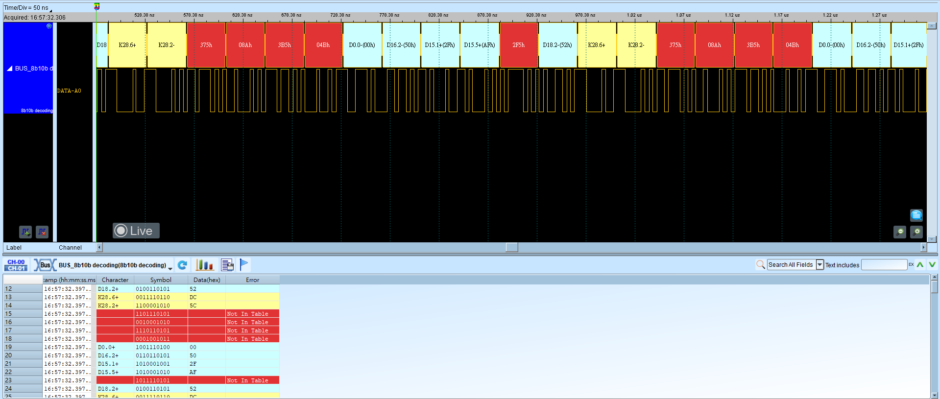Image resolution: width=940 pixels, height=399 pixels.
Task: Click the Symbol column header
Action: (161, 280)
